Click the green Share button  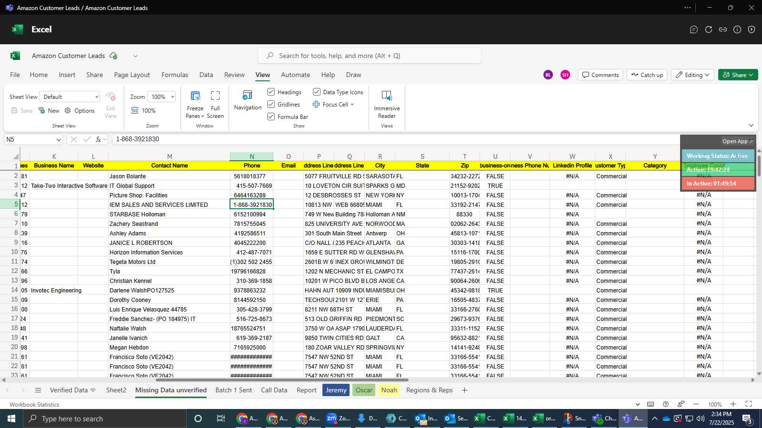point(738,75)
